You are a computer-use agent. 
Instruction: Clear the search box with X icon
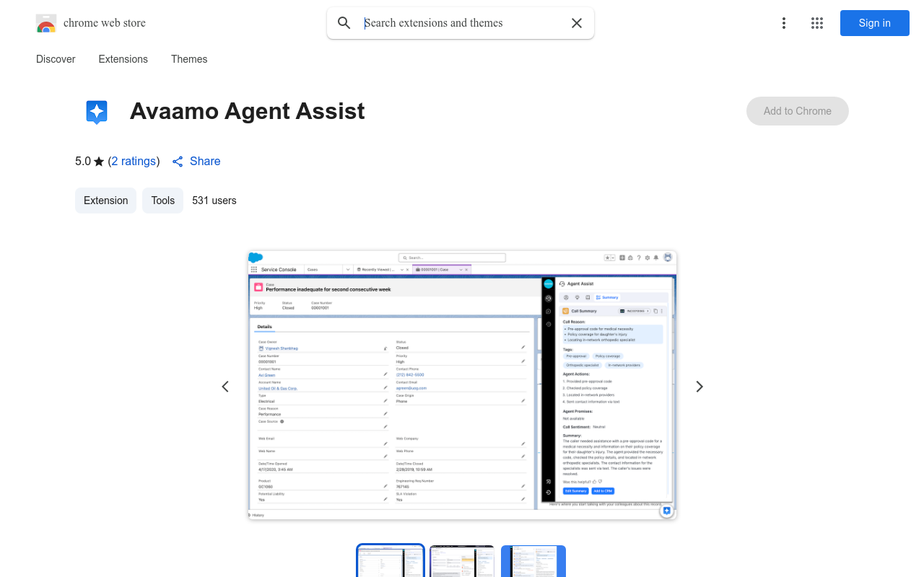[577, 23]
